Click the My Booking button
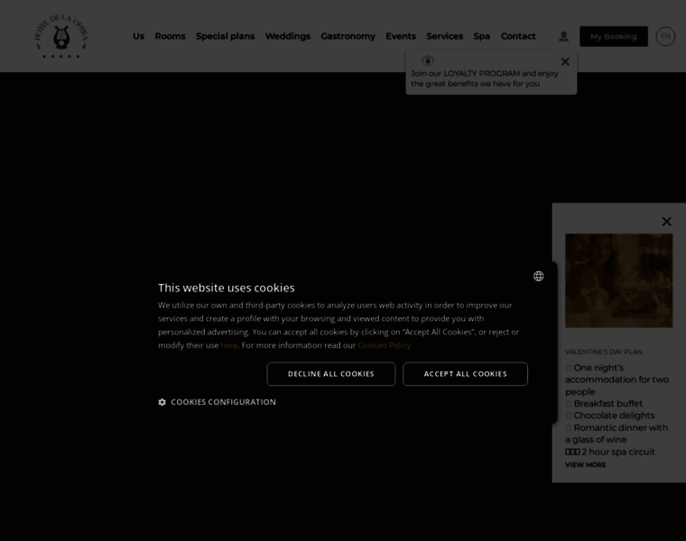Image resolution: width=686 pixels, height=541 pixels. pos(614,36)
